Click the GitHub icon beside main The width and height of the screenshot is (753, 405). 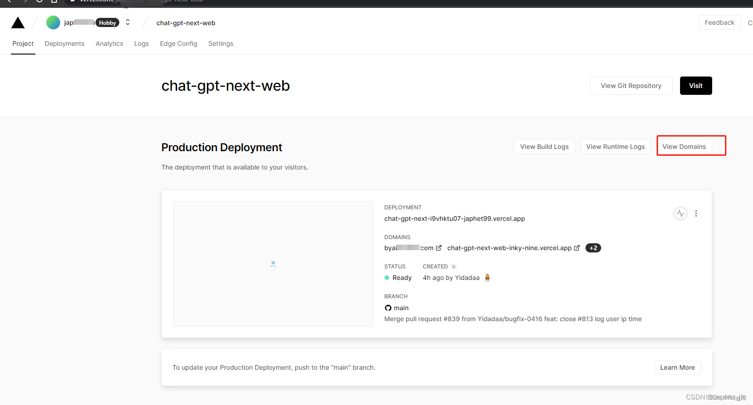point(388,308)
